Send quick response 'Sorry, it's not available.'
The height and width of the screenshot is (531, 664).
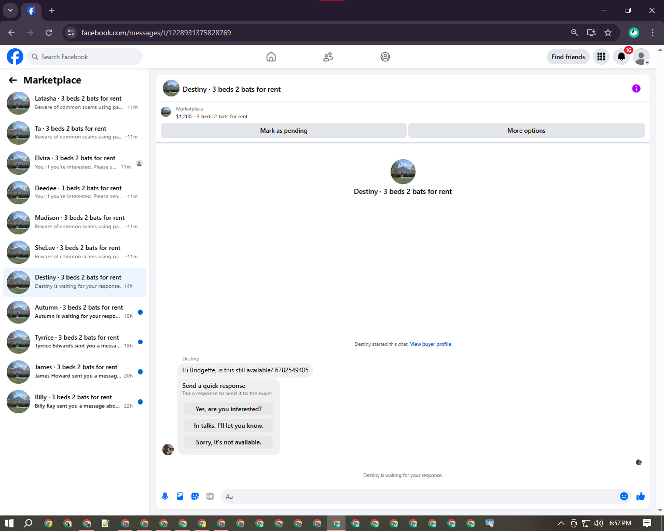point(229,442)
